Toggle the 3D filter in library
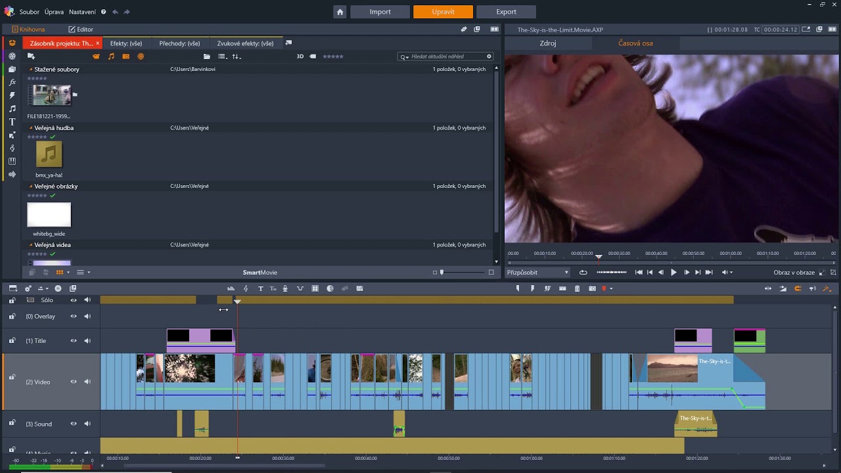Image resolution: width=841 pixels, height=473 pixels. point(300,56)
